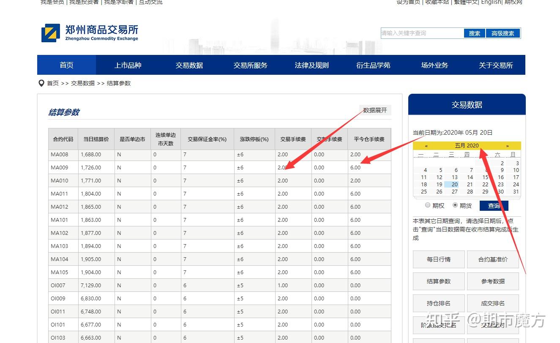
Task: Click the 高级搜索 advanced search button
Action: pyautogui.click(x=503, y=33)
